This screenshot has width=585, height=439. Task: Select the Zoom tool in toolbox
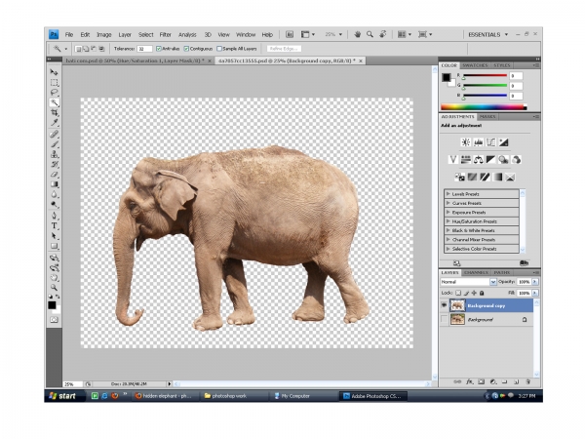coord(54,288)
